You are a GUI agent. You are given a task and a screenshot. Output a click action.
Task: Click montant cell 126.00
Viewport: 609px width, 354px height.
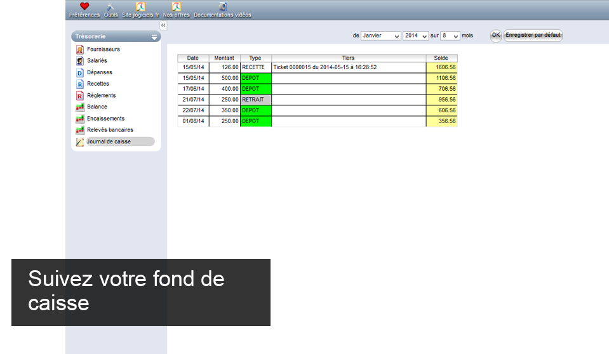(x=225, y=67)
